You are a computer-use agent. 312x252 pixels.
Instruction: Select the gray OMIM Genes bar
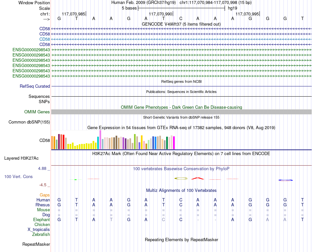182,112
